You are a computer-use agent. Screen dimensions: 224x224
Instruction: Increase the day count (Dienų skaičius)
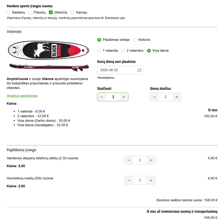click(x=176, y=97)
